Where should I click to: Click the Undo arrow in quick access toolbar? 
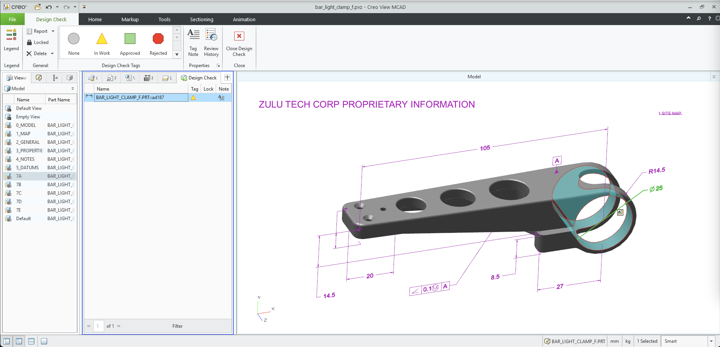(49, 7)
